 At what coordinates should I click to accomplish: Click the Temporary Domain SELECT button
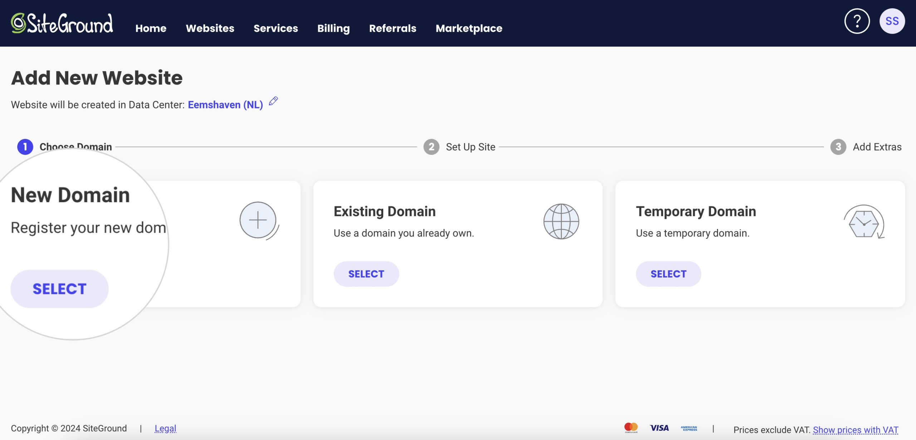[668, 273]
